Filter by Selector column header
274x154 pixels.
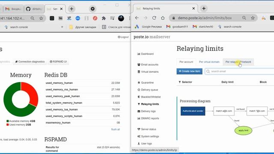[185, 82]
